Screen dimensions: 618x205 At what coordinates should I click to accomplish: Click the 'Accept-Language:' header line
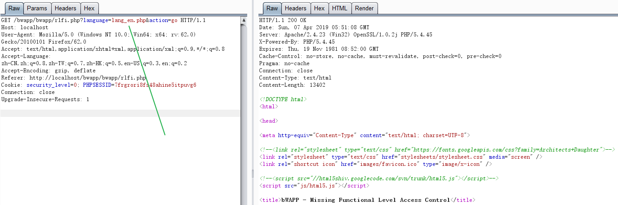(26, 56)
